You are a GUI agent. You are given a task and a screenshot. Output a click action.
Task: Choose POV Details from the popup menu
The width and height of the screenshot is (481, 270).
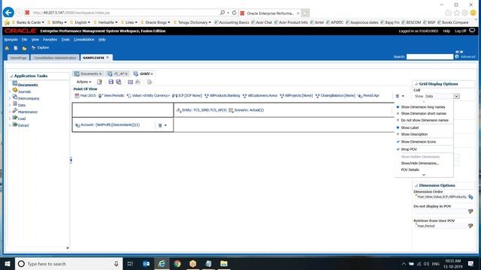[410, 169]
